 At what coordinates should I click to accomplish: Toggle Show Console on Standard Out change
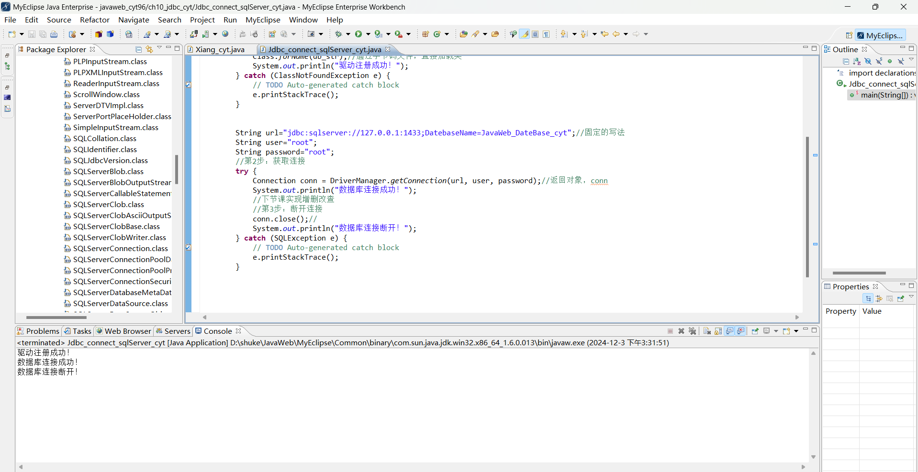(729, 331)
